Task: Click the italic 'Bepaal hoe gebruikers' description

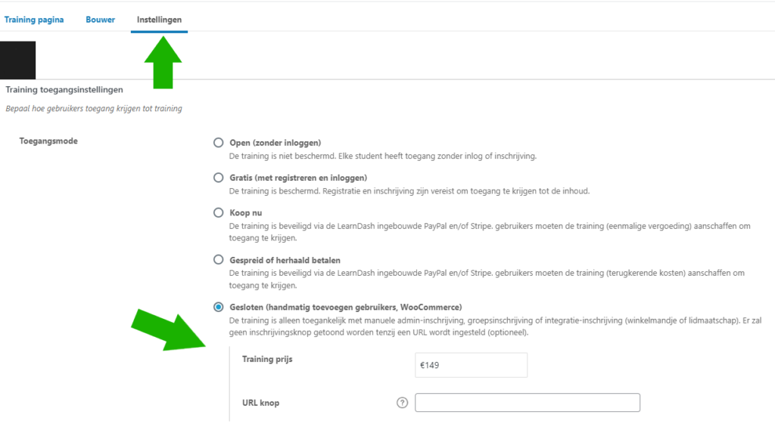Action: [94, 109]
